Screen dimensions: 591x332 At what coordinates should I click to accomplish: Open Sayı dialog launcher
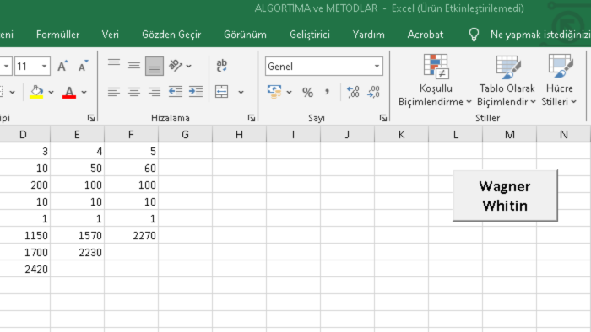383,119
